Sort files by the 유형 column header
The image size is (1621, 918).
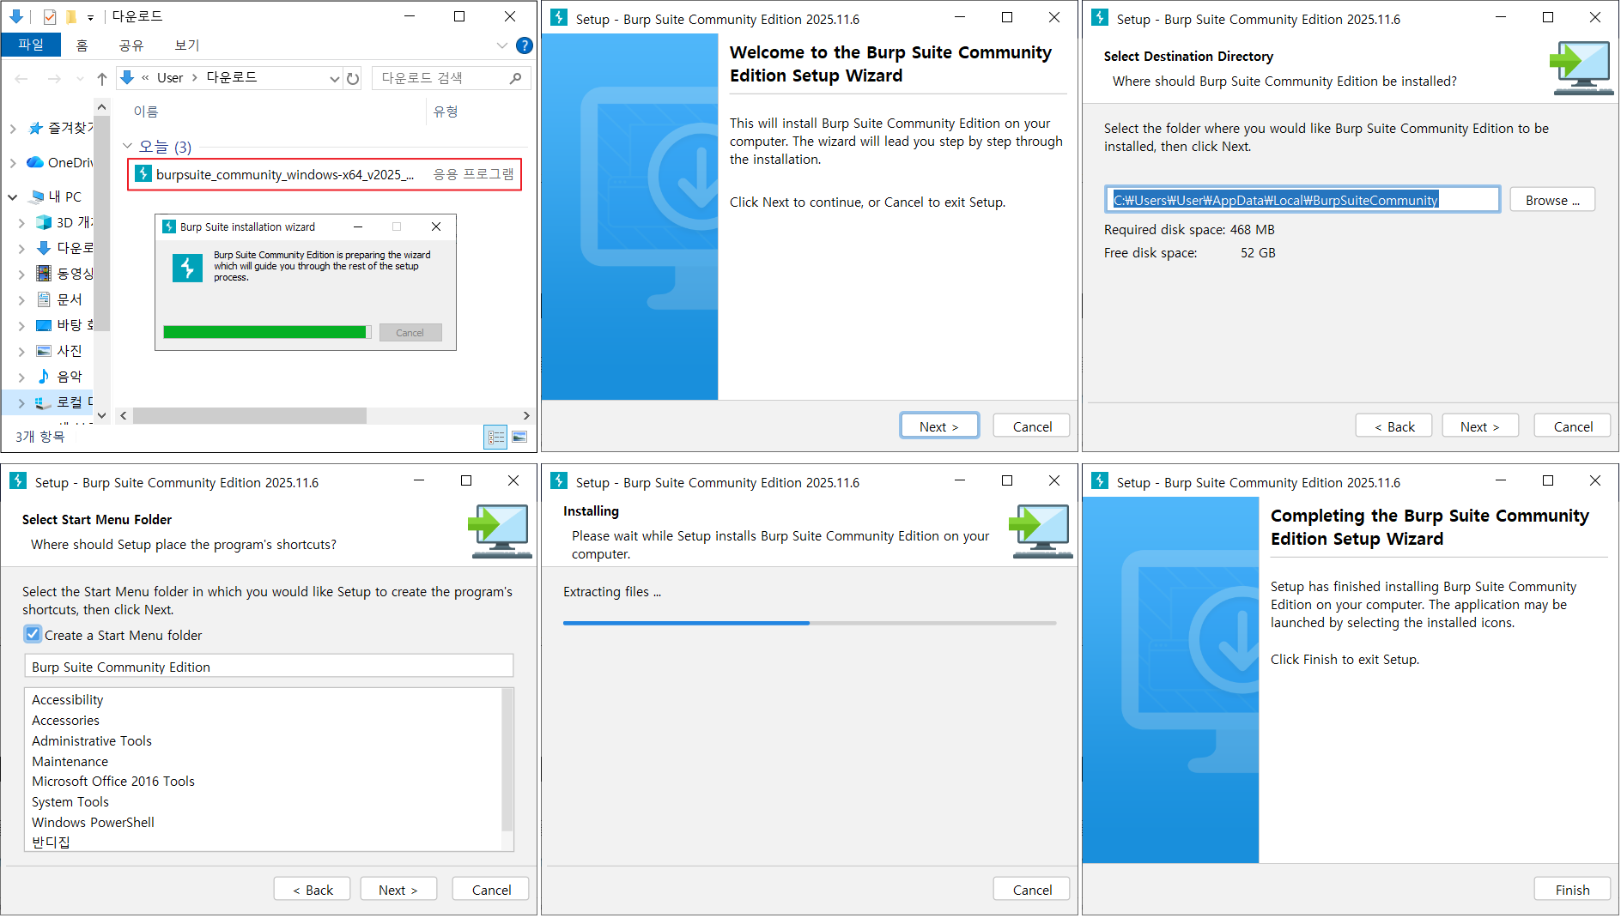click(x=446, y=112)
